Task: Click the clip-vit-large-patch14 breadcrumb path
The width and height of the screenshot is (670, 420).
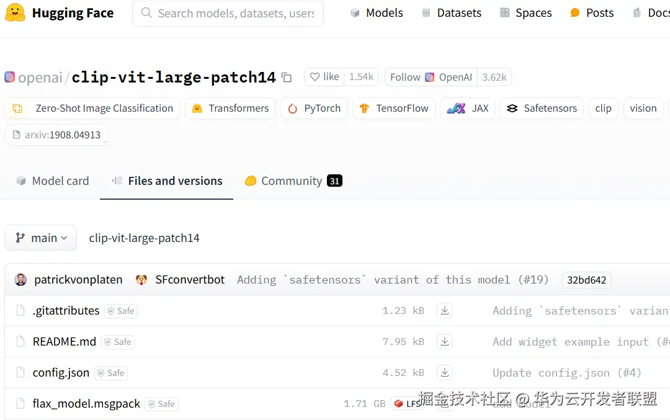Action: (144, 238)
